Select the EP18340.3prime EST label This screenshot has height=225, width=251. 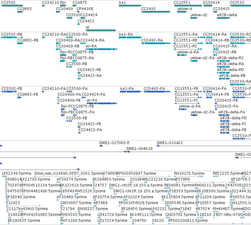point(20,197)
